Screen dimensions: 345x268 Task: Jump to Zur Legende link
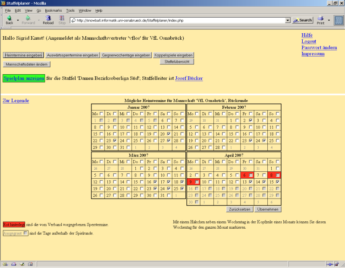click(x=16, y=101)
